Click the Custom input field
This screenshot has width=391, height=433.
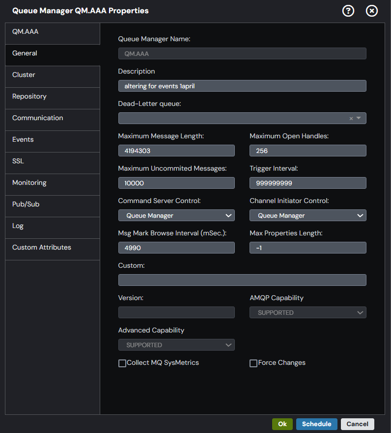coord(242,280)
